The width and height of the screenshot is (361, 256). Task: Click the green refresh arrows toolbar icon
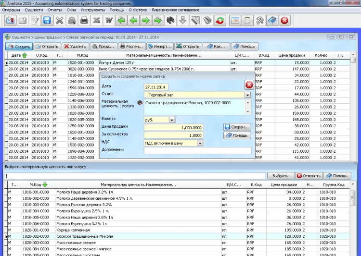coord(220,21)
